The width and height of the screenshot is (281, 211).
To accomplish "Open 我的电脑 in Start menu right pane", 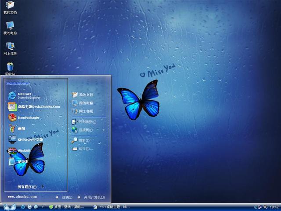I will (83, 103).
